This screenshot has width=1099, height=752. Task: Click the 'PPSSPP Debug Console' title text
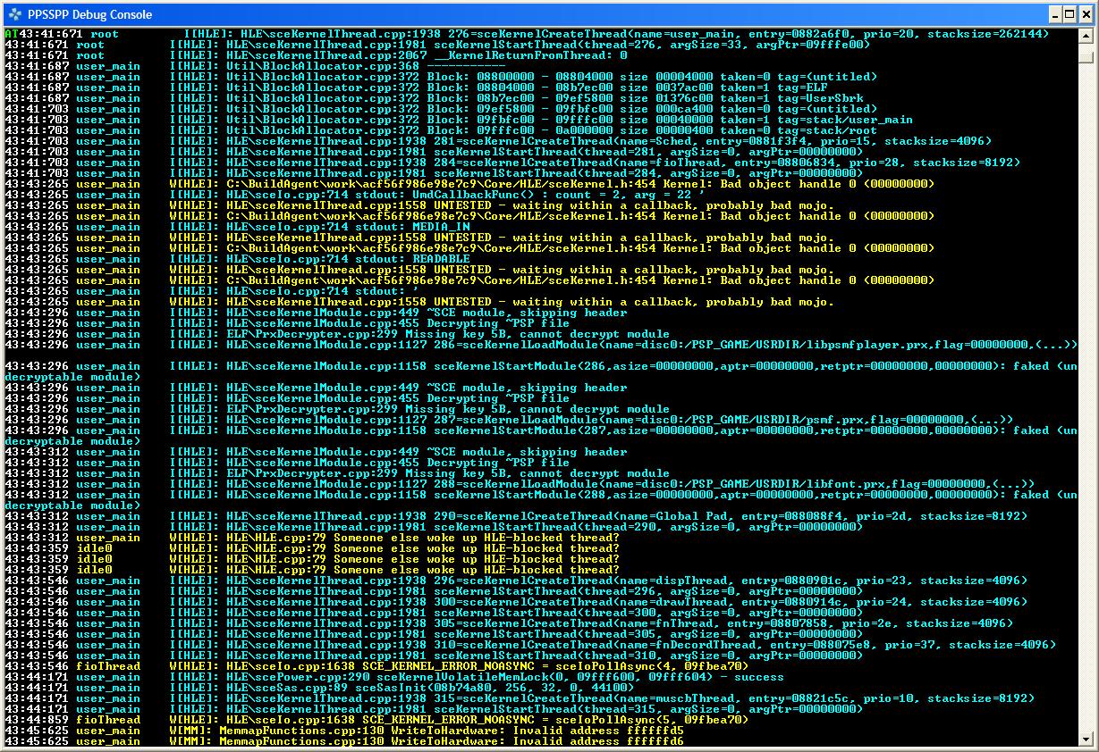tap(89, 14)
